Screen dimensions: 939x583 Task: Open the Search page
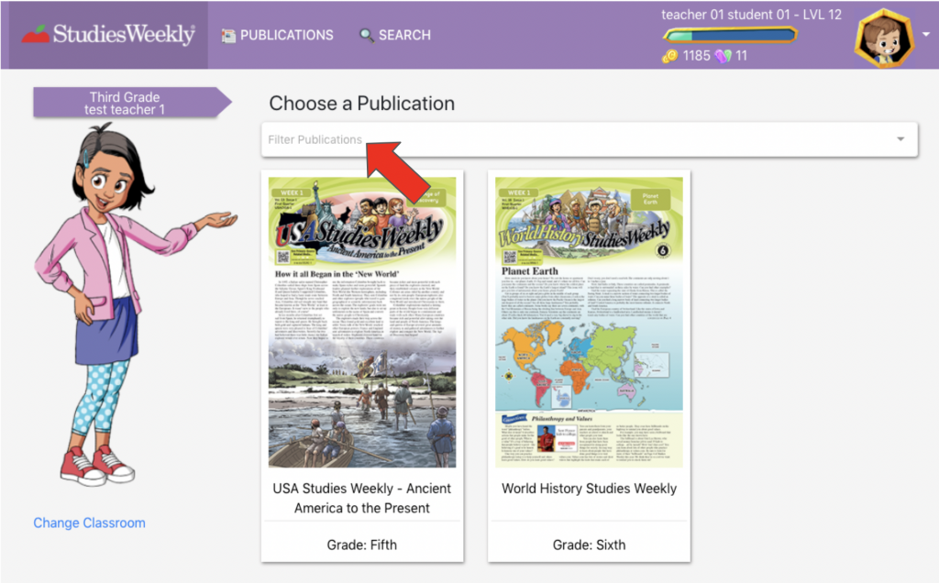pos(394,36)
